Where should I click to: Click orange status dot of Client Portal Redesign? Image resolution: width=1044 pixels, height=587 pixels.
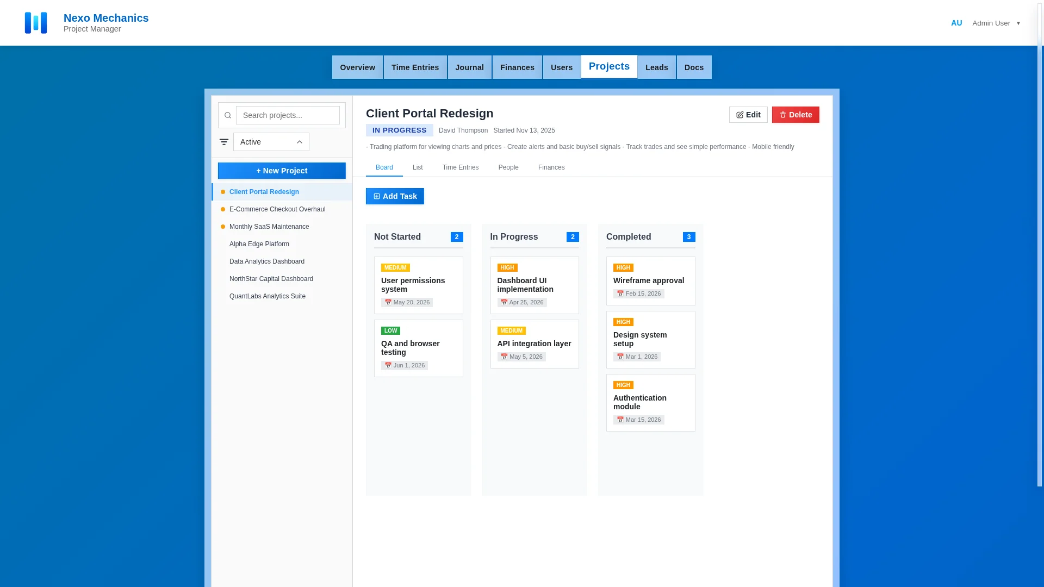pyautogui.click(x=223, y=192)
